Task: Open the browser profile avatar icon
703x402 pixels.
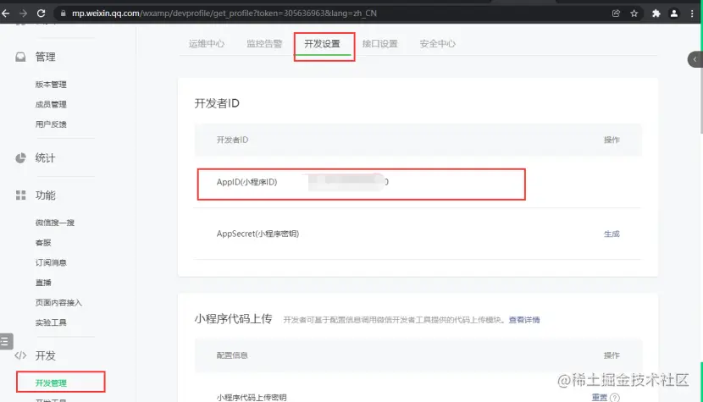Action: 674,14
